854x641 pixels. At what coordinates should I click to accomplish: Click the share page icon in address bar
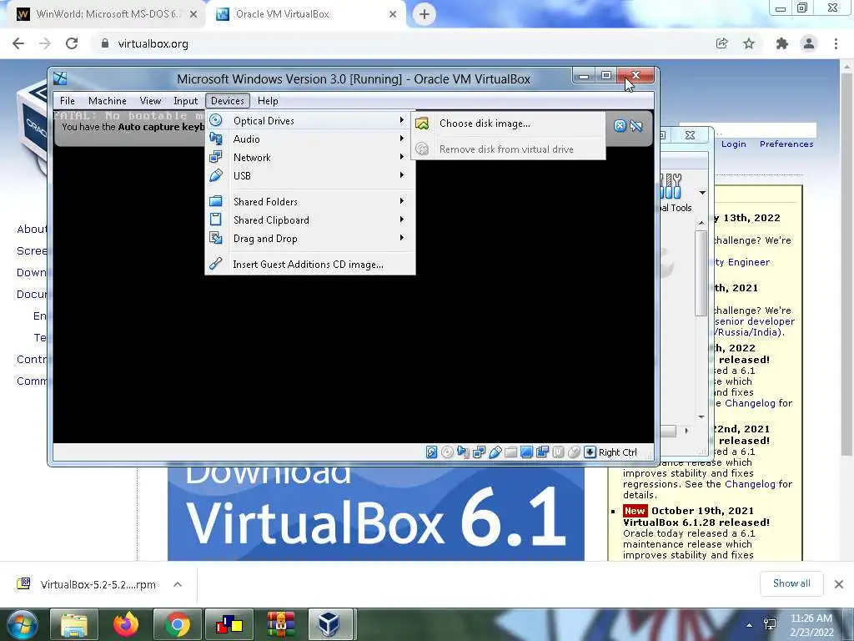722,43
